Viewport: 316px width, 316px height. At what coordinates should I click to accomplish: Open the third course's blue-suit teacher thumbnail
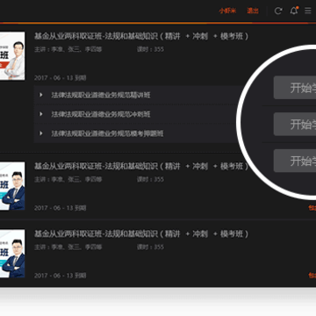12,254
